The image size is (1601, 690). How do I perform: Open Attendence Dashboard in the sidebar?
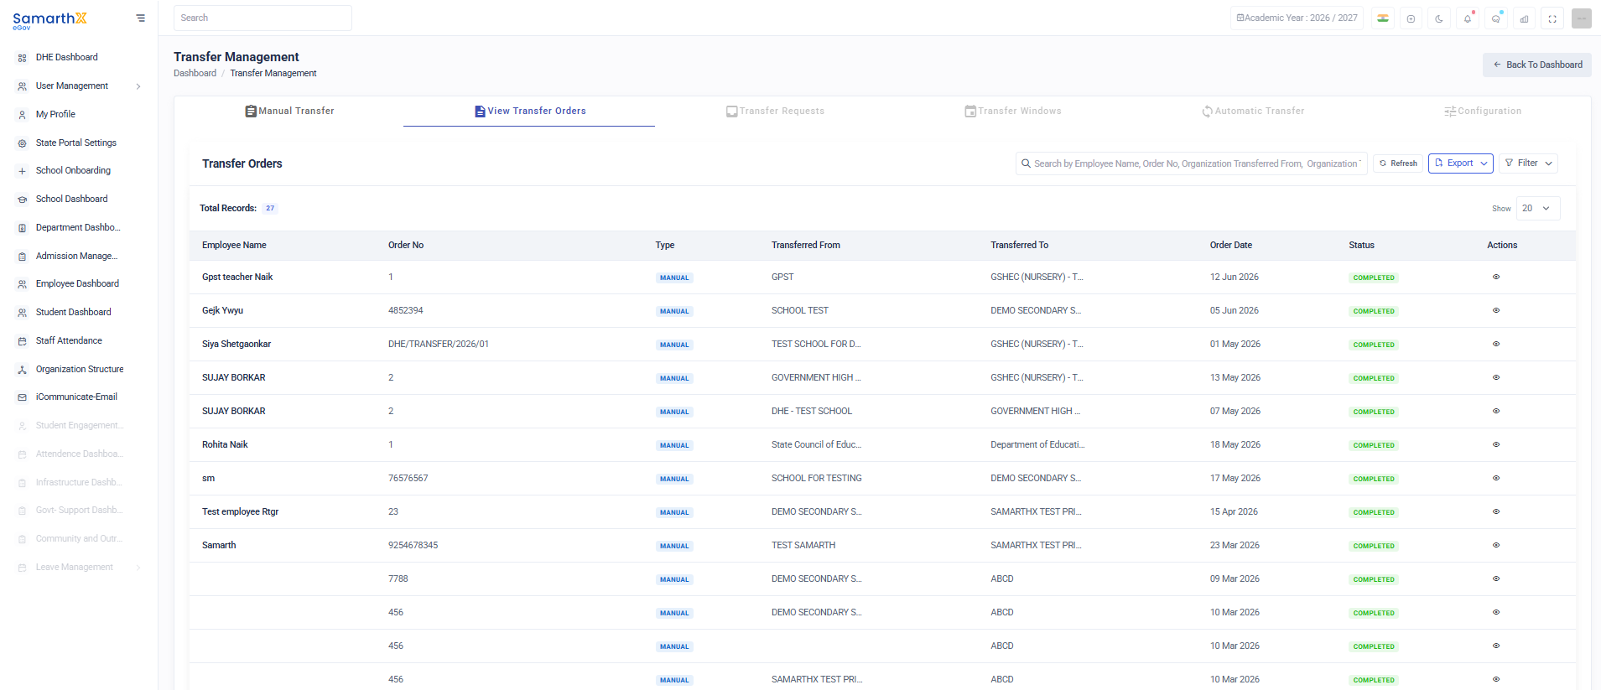[79, 454]
